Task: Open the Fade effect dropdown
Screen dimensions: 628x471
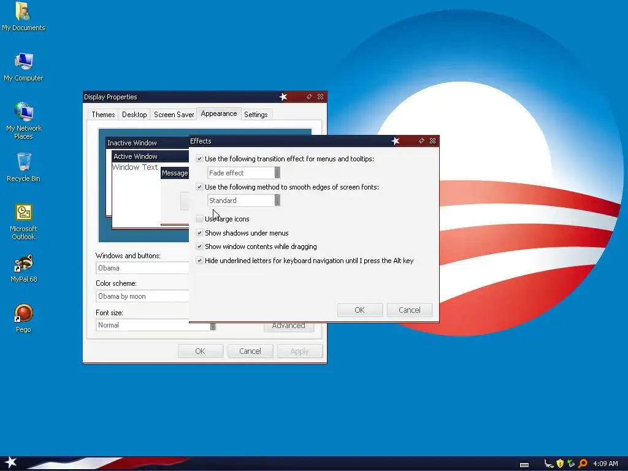Action: tap(243, 172)
